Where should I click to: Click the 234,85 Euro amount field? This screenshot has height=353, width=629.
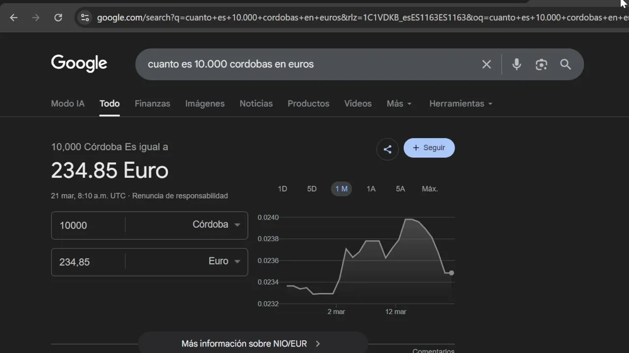(x=88, y=262)
